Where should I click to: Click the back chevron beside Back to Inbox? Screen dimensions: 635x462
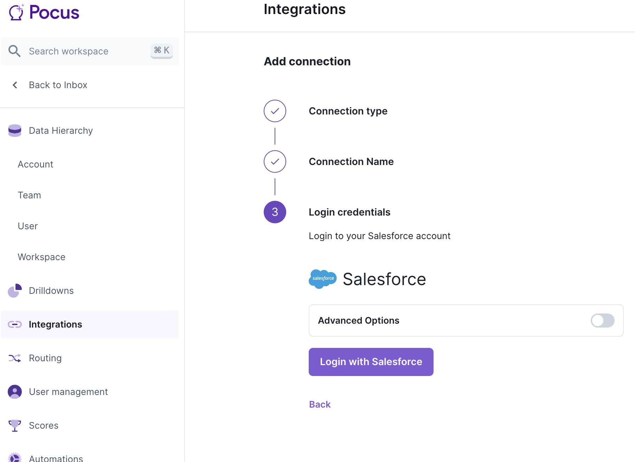(15, 85)
